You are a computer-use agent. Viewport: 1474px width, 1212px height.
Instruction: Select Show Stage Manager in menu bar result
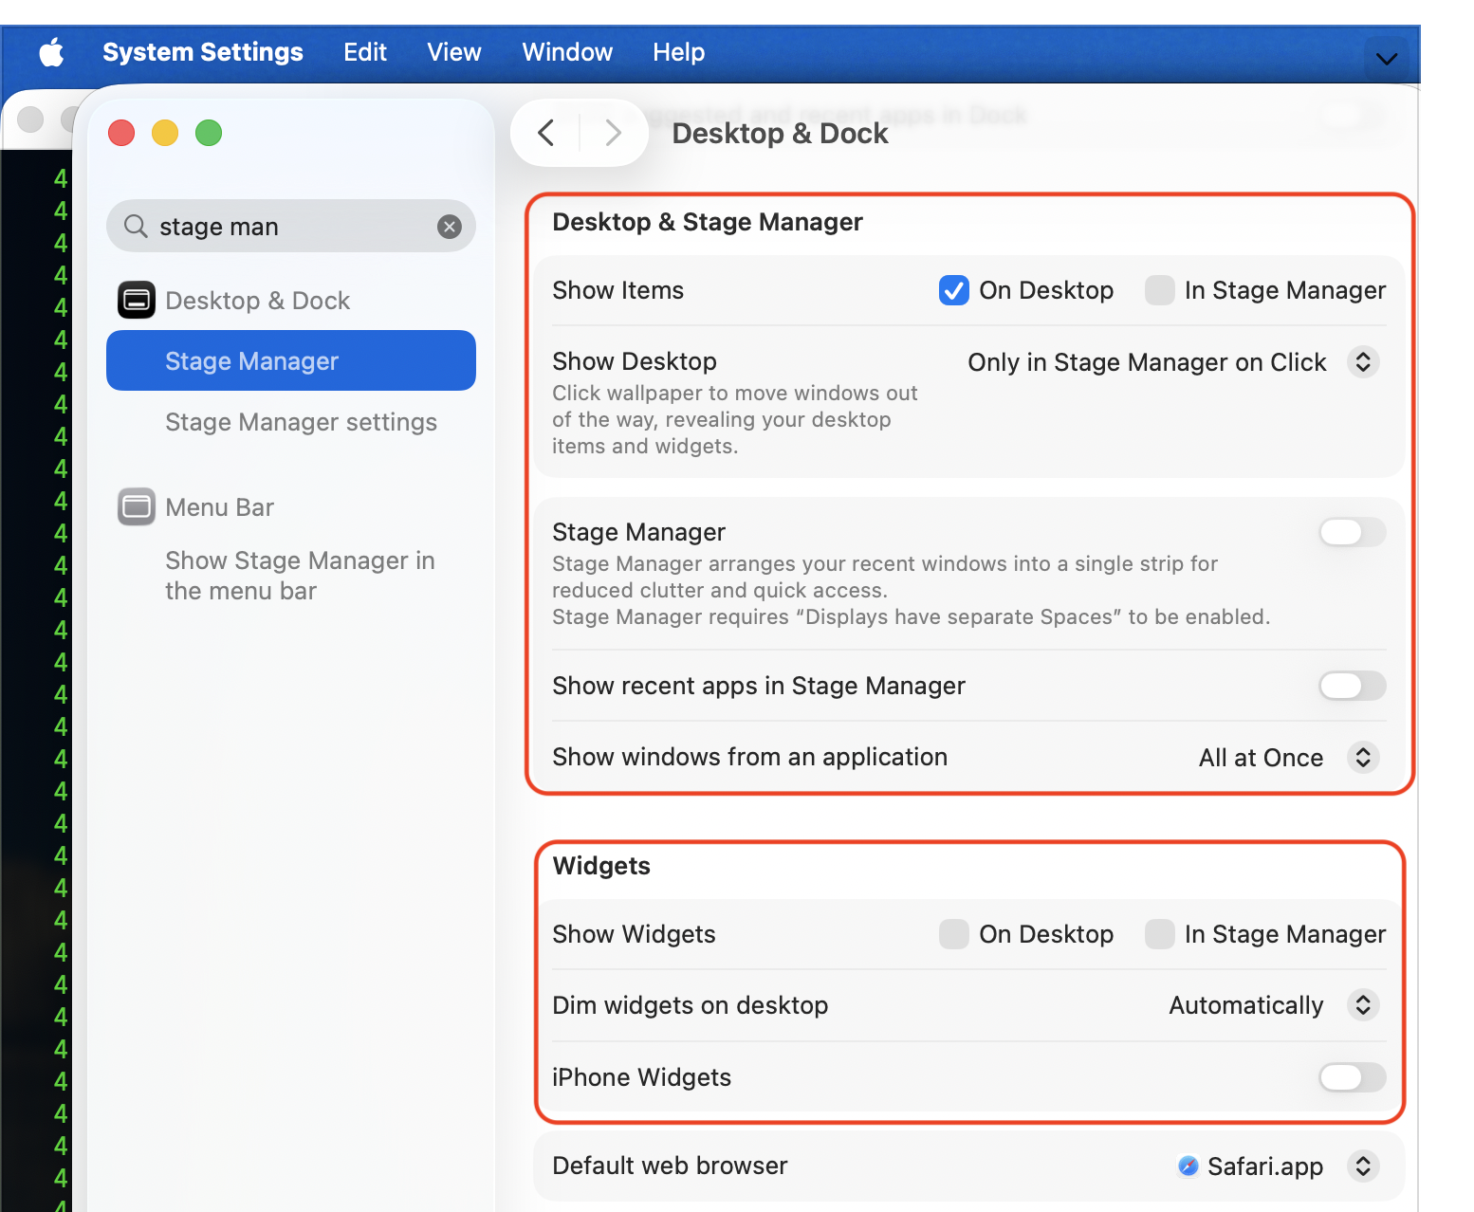(x=300, y=576)
